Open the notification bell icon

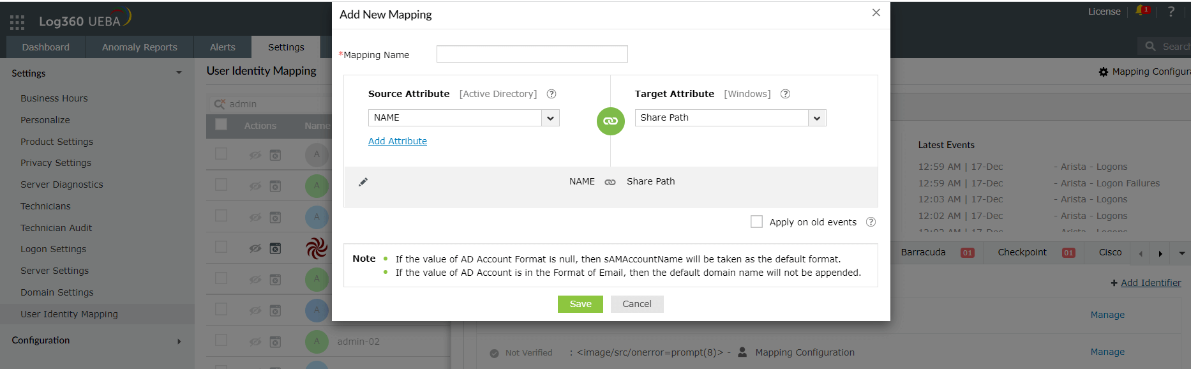1141,11
